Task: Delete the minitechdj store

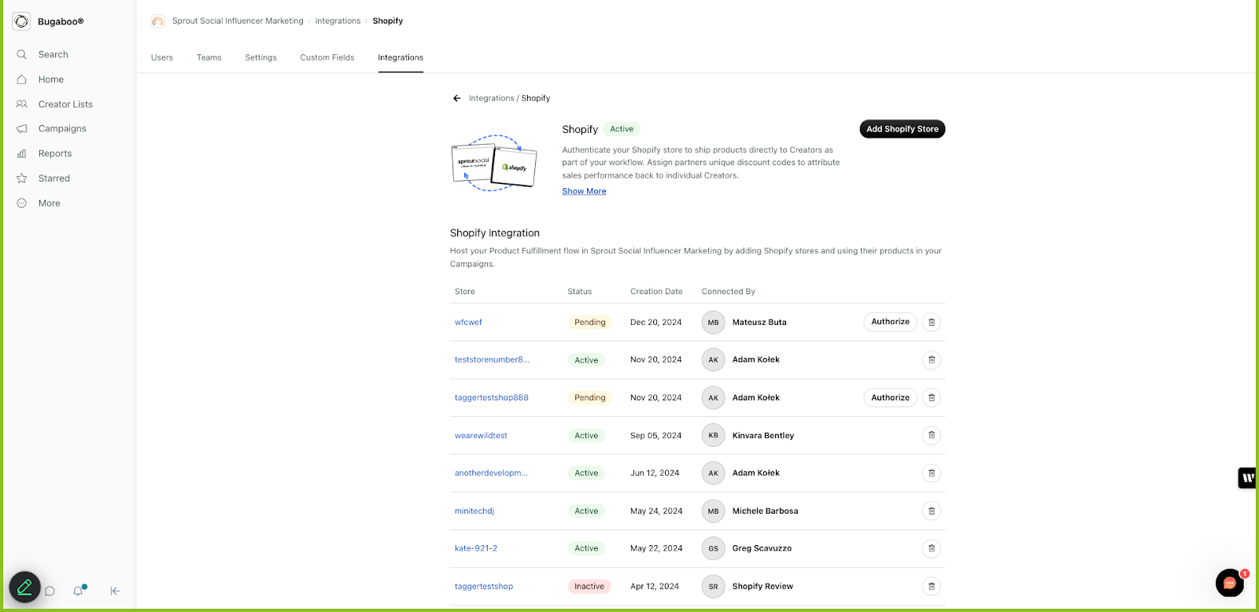Action: (932, 511)
